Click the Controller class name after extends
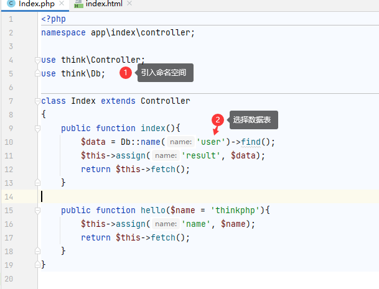This screenshot has width=379, height=289. (165, 101)
